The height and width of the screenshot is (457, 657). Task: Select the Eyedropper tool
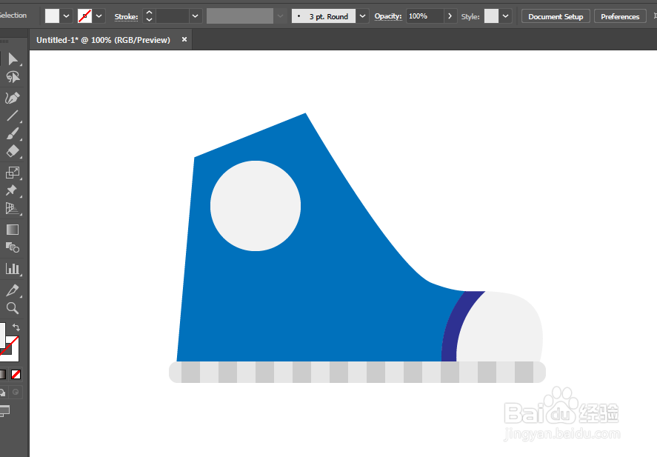(13, 290)
